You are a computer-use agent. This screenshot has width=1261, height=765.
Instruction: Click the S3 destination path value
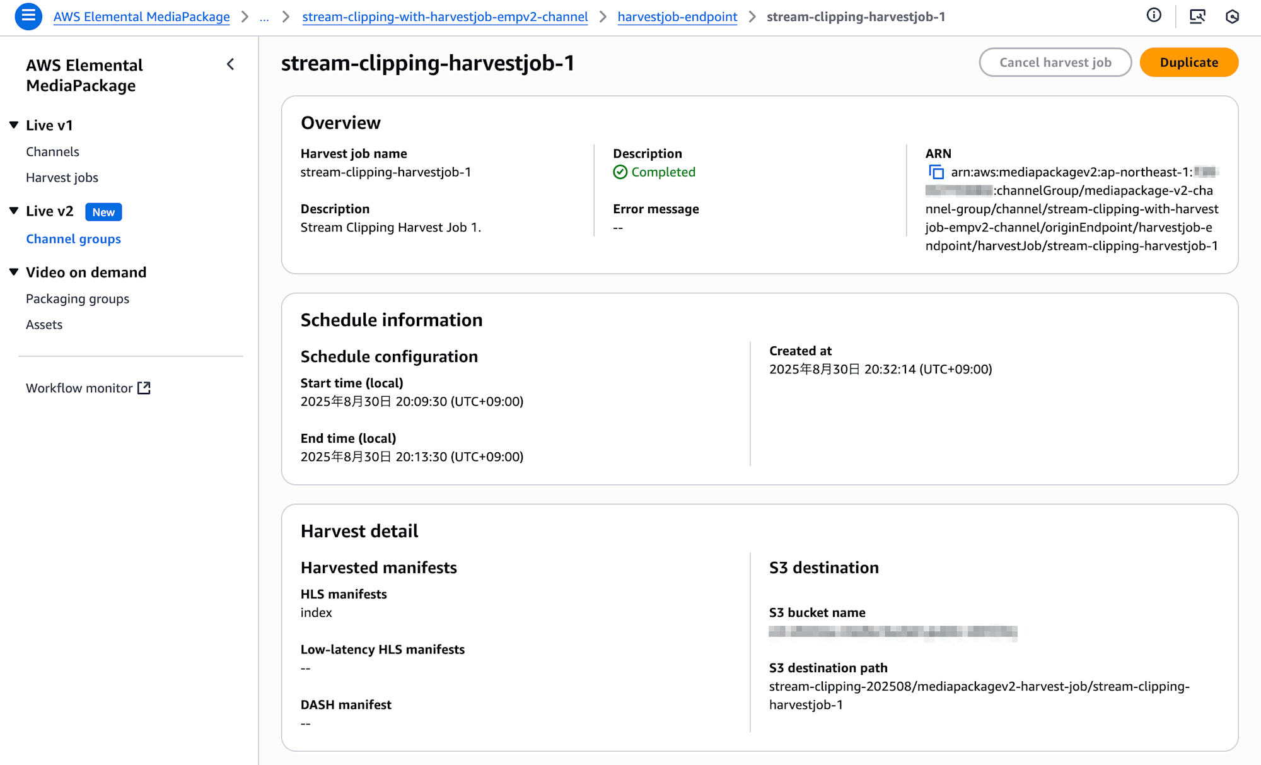pyautogui.click(x=979, y=696)
